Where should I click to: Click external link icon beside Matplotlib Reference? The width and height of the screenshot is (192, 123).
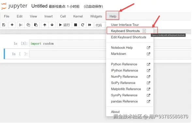(148, 89)
